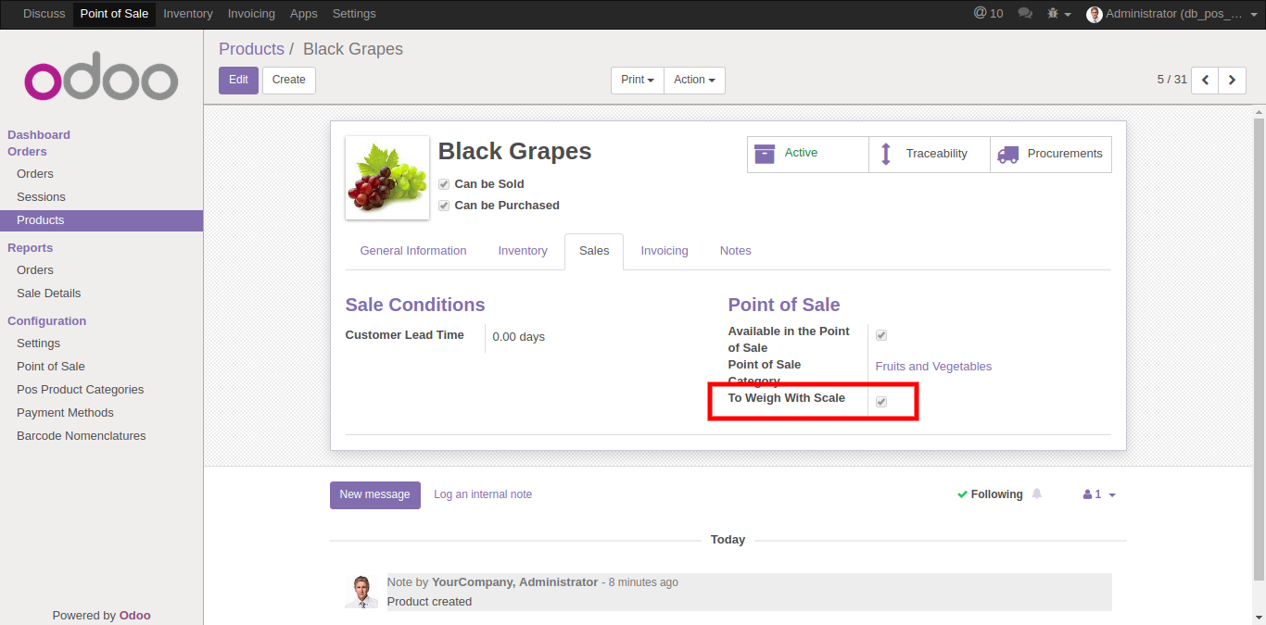Go to next product record arrow
1266x625 pixels.
[x=1232, y=81]
